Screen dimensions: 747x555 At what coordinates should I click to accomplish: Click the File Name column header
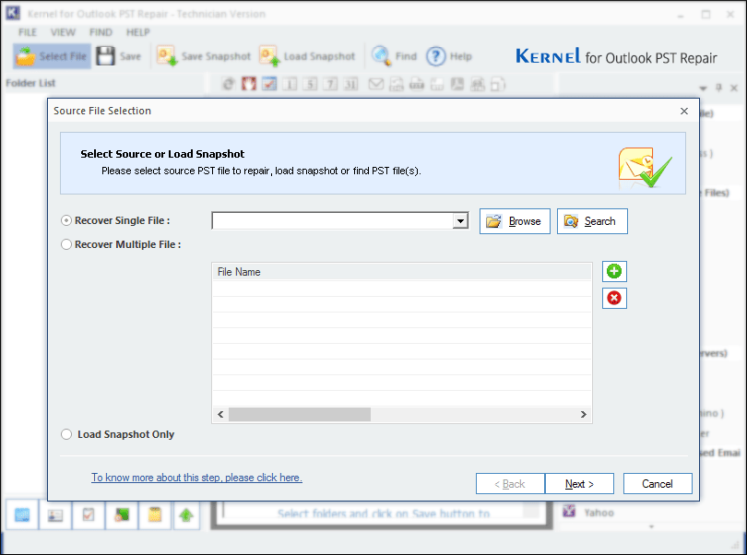pos(401,272)
